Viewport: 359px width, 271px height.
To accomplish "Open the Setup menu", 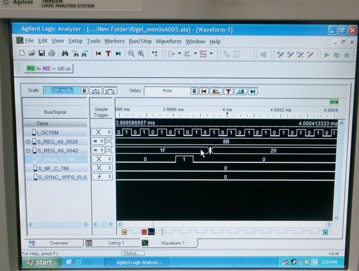I will 75,41.
